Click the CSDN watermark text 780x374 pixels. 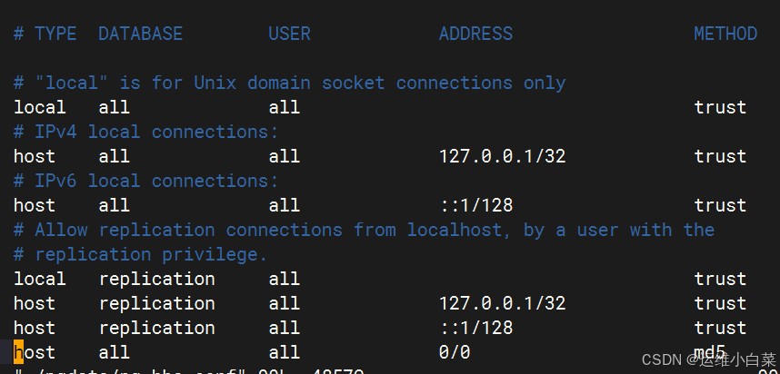point(708,359)
